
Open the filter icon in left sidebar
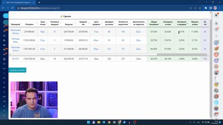(x=4, y=26)
